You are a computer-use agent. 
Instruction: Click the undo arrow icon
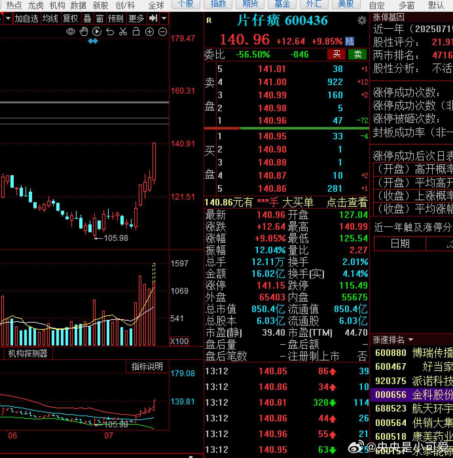click(110, 32)
